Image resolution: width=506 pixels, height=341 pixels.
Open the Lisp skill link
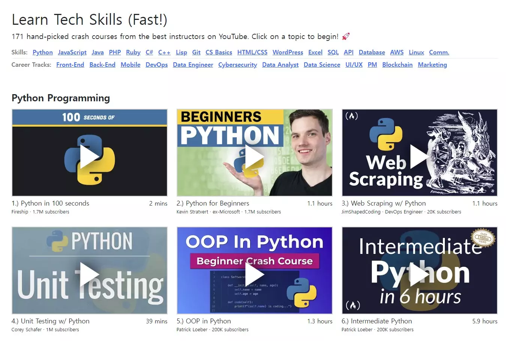(181, 52)
